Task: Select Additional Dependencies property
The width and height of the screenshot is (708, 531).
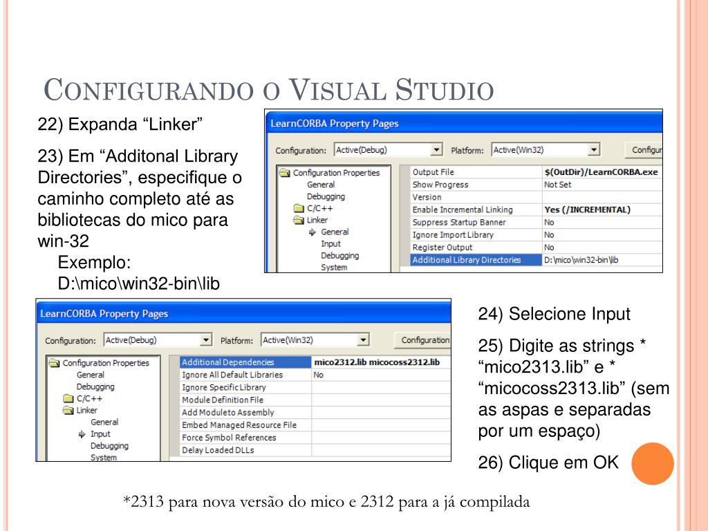Action: (x=245, y=362)
